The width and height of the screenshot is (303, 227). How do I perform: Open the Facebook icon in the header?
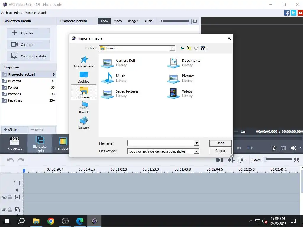[x=287, y=13]
